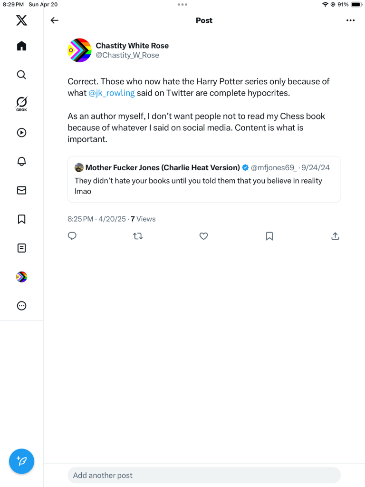The width and height of the screenshot is (365, 487).
Task: Open the Video play tab icon
Action: coord(21,133)
